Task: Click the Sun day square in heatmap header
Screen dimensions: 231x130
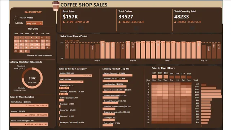Action: pos(189,77)
